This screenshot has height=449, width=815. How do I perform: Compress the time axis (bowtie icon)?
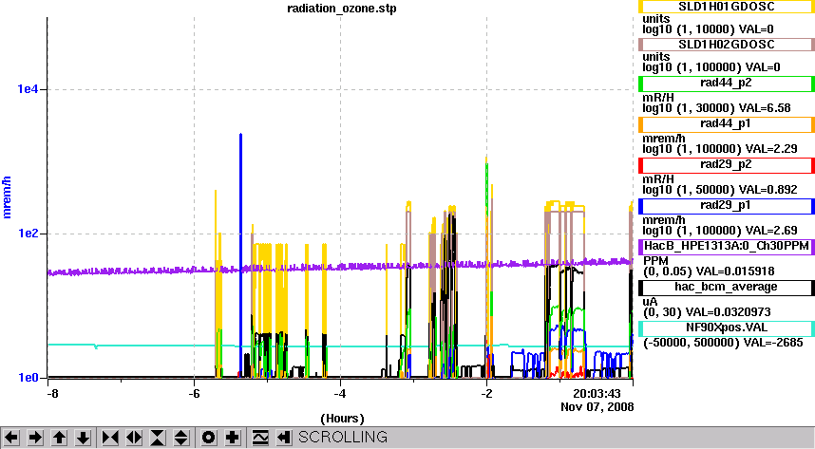(110, 438)
